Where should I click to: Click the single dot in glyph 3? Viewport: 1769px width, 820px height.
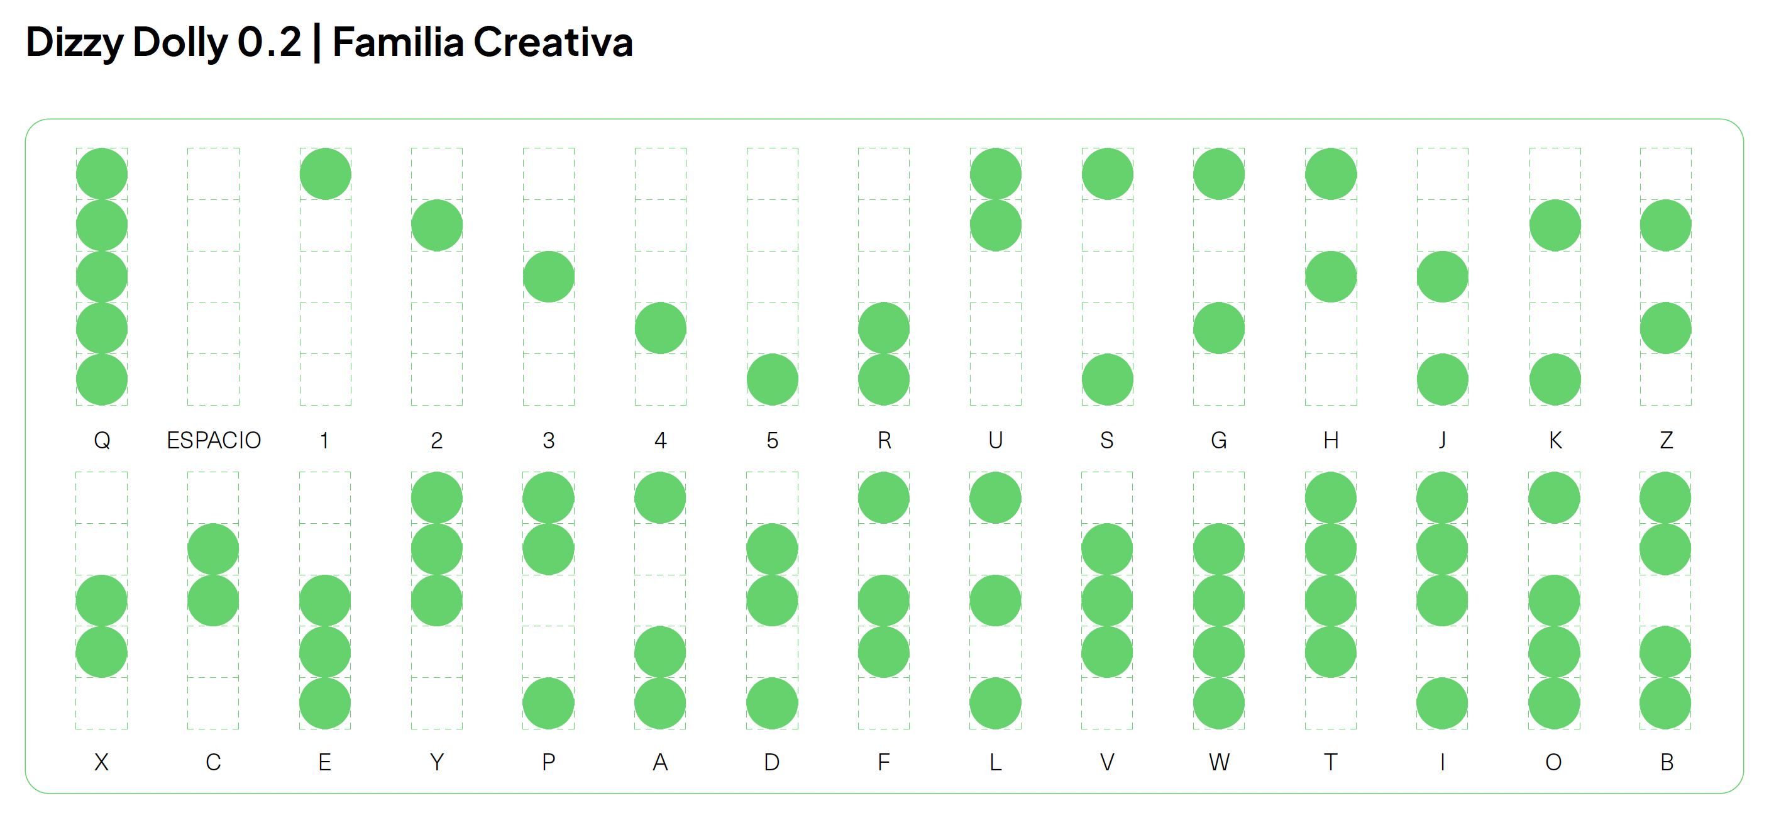click(549, 277)
